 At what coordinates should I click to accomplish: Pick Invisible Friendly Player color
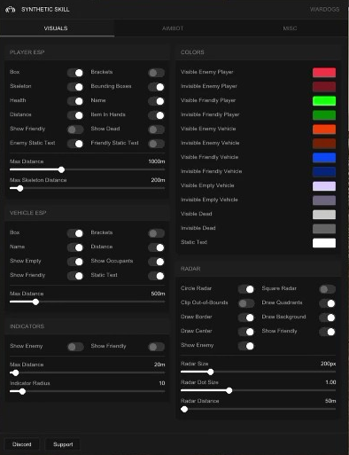[324, 115]
